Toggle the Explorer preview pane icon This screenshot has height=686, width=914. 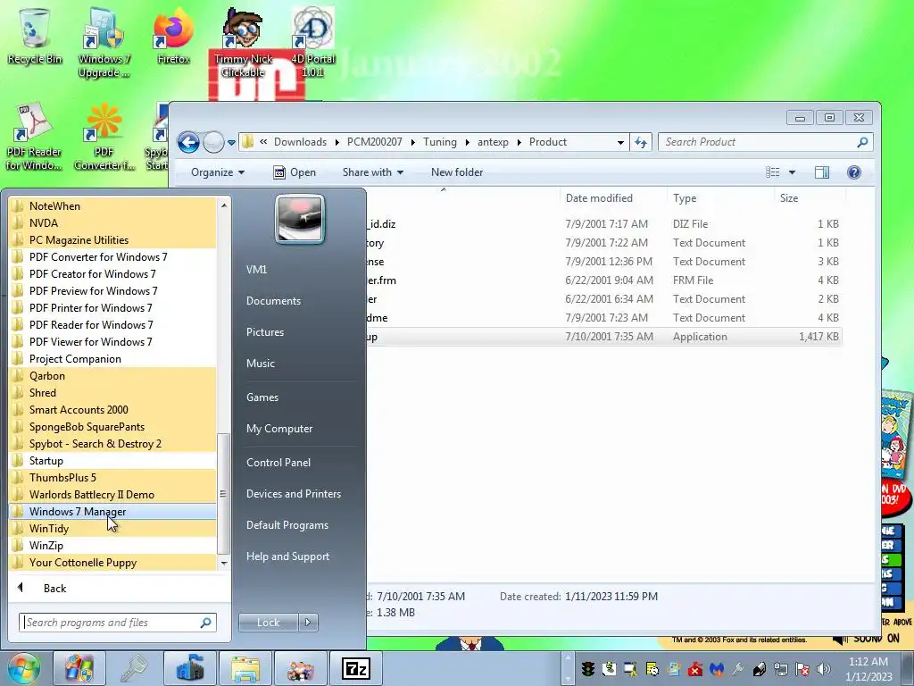(822, 172)
